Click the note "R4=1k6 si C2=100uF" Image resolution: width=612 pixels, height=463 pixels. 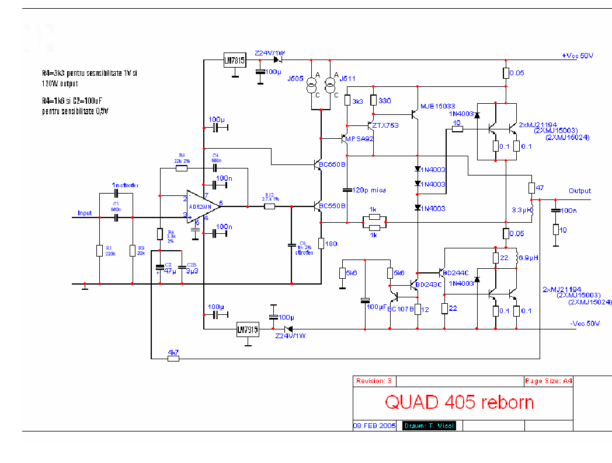[x=72, y=100]
